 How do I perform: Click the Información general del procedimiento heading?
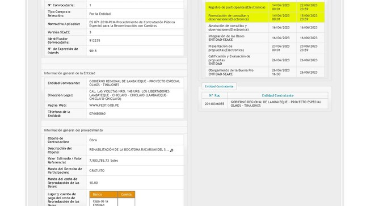(73, 130)
